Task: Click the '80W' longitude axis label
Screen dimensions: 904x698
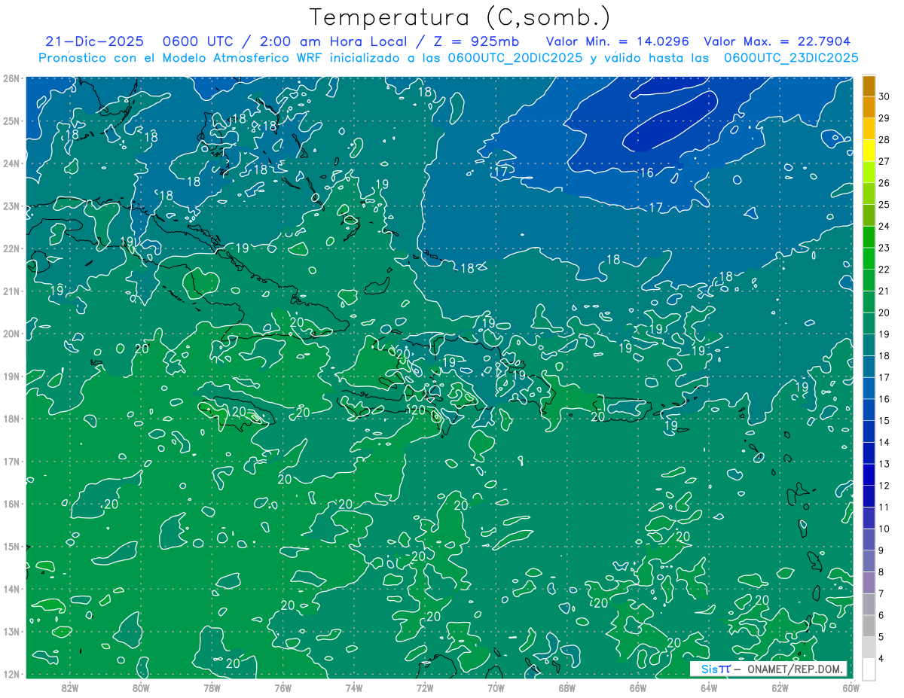Action: 141,687
